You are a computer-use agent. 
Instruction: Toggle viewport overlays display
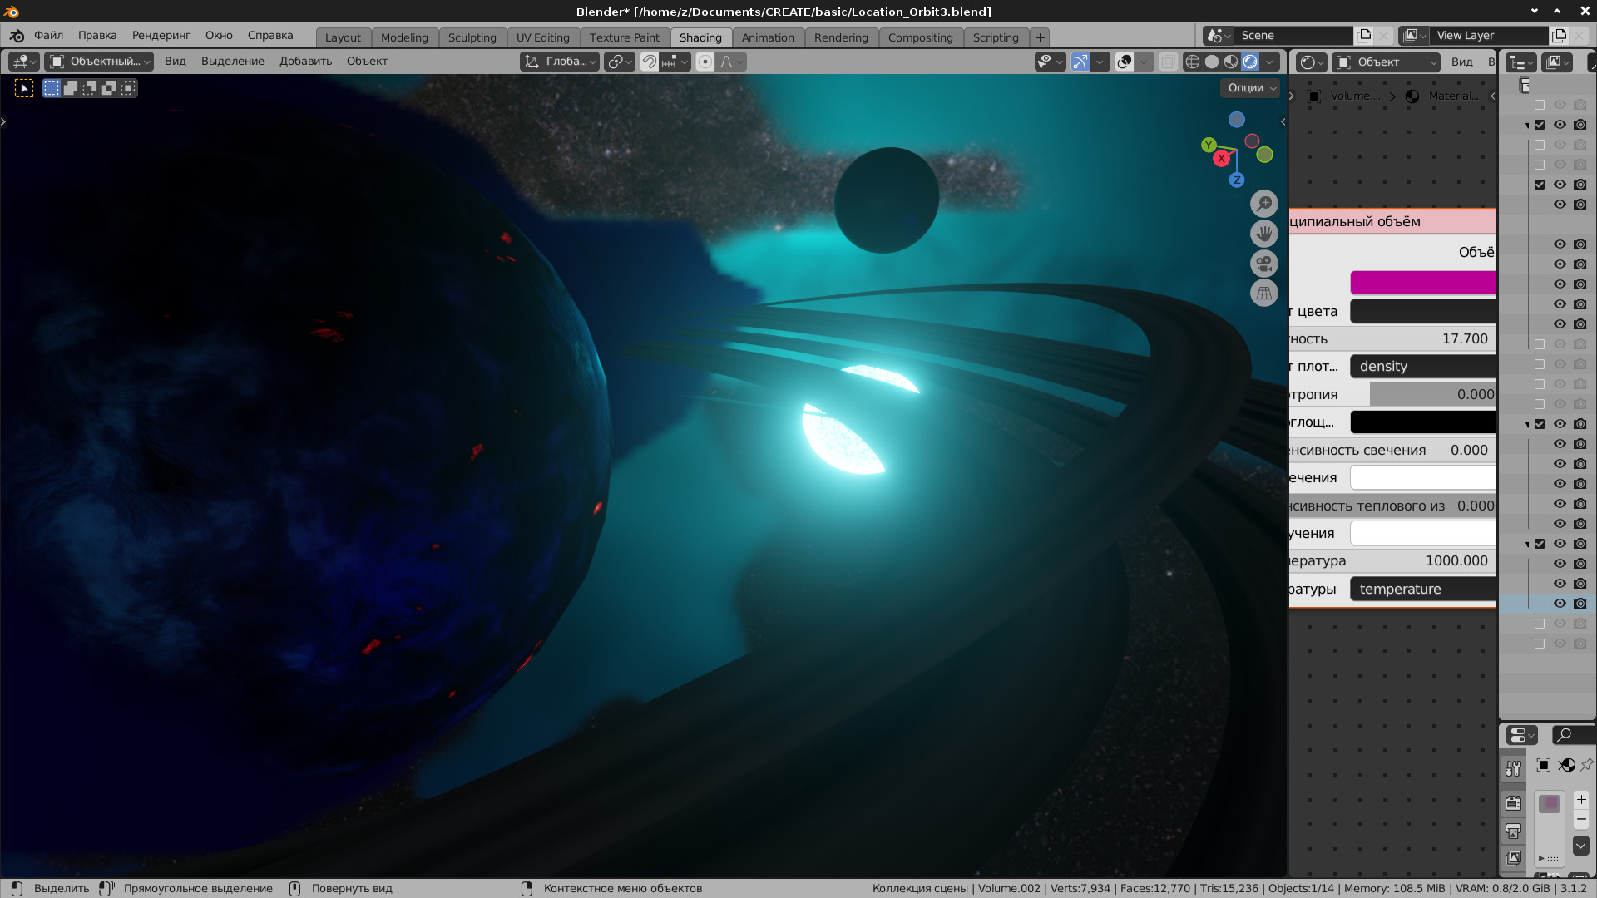tap(1125, 62)
